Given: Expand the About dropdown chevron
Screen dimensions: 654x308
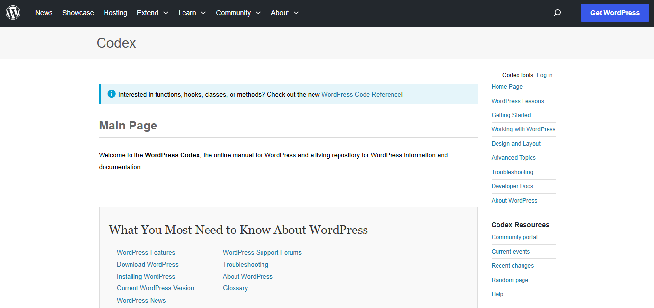Looking at the screenshot, I should (x=296, y=13).
